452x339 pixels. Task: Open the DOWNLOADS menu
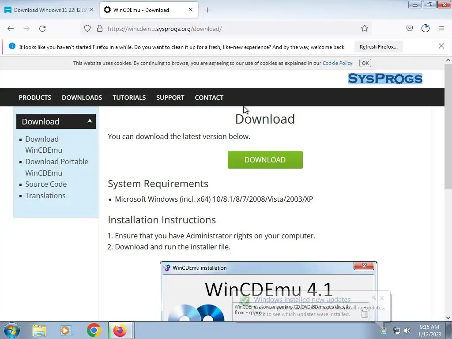82,98
